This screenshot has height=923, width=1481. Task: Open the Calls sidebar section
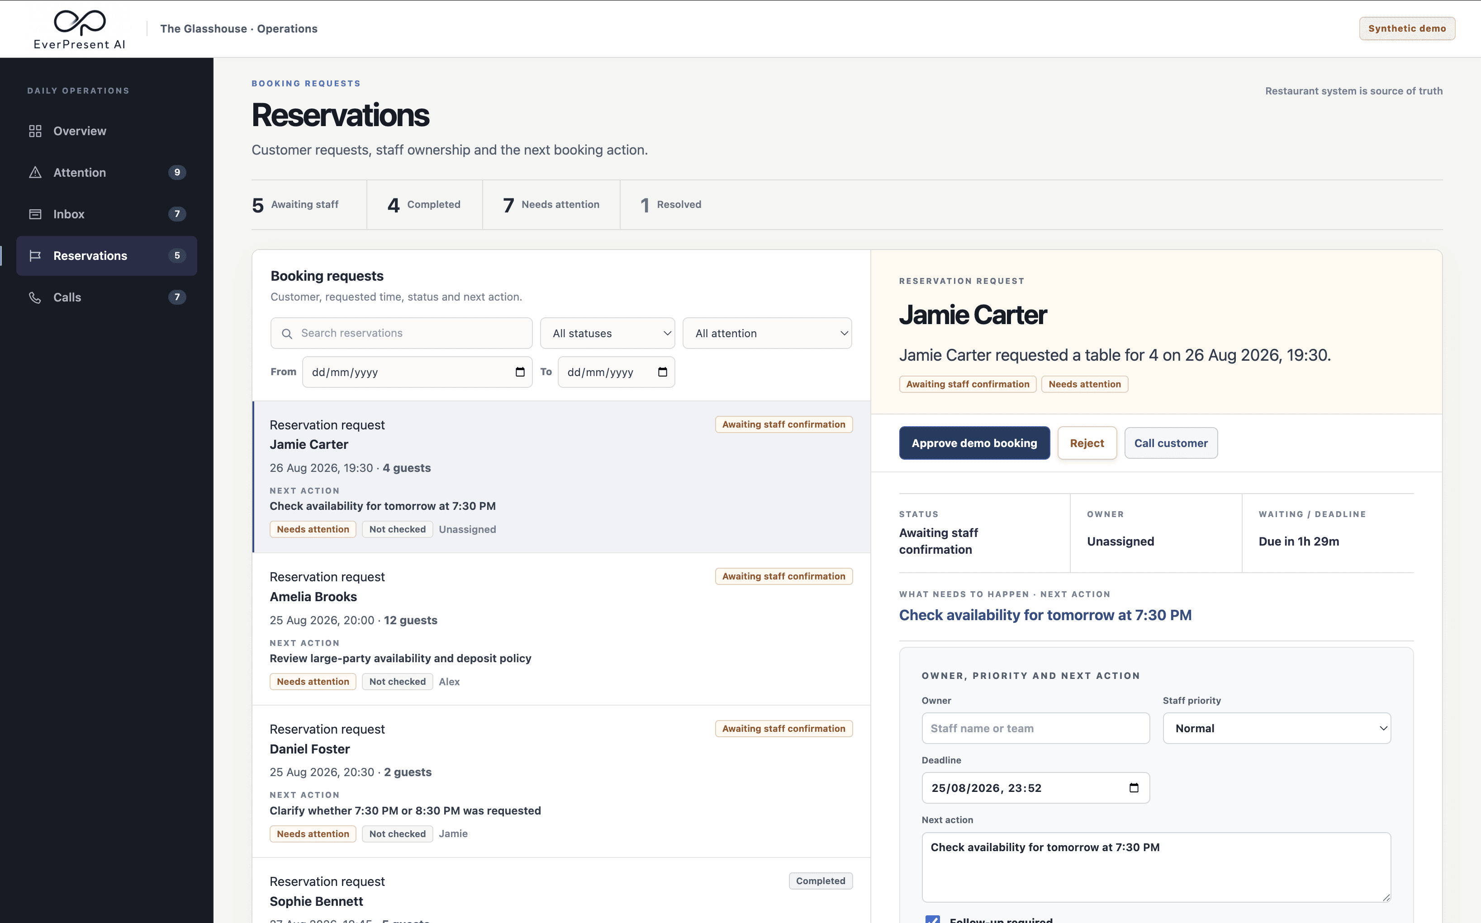click(107, 297)
